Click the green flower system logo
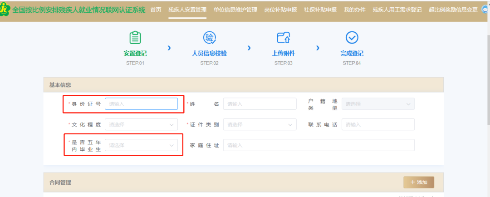 (5, 10)
